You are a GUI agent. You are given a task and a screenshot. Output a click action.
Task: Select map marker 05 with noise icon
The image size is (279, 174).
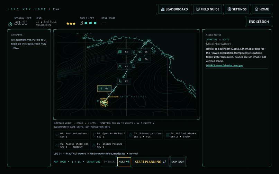pyautogui.click(x=144, y=52)
